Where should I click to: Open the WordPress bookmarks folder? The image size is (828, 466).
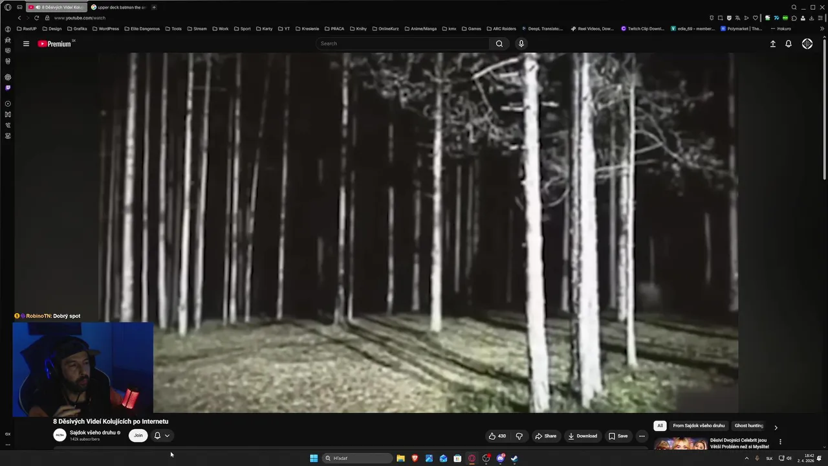[x=105, y=28]
